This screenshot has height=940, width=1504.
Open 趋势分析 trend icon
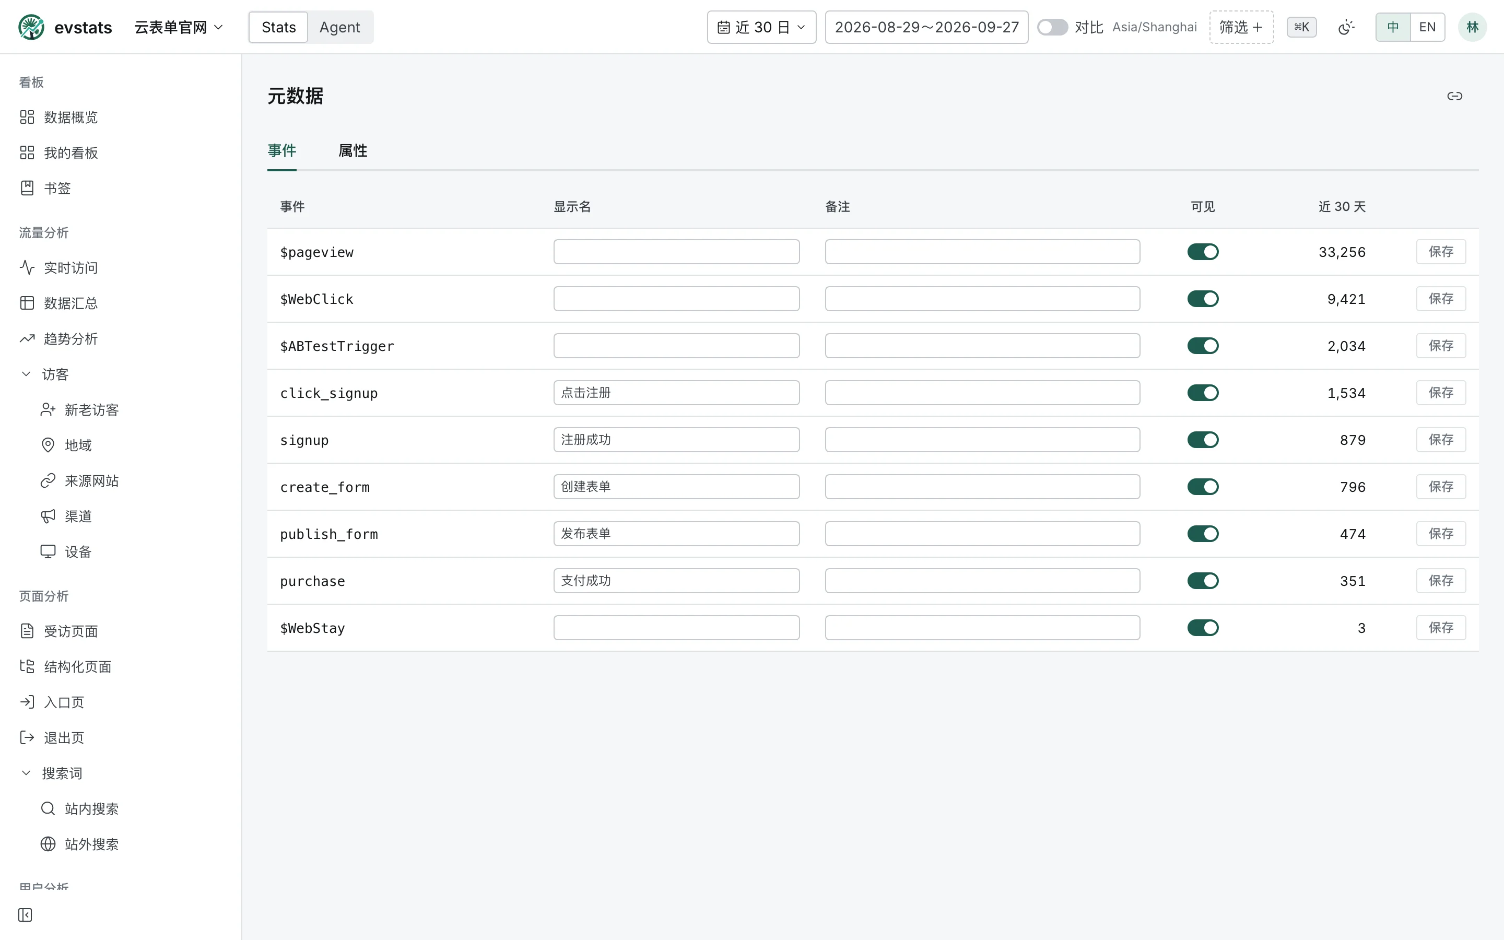pos(27,338)
